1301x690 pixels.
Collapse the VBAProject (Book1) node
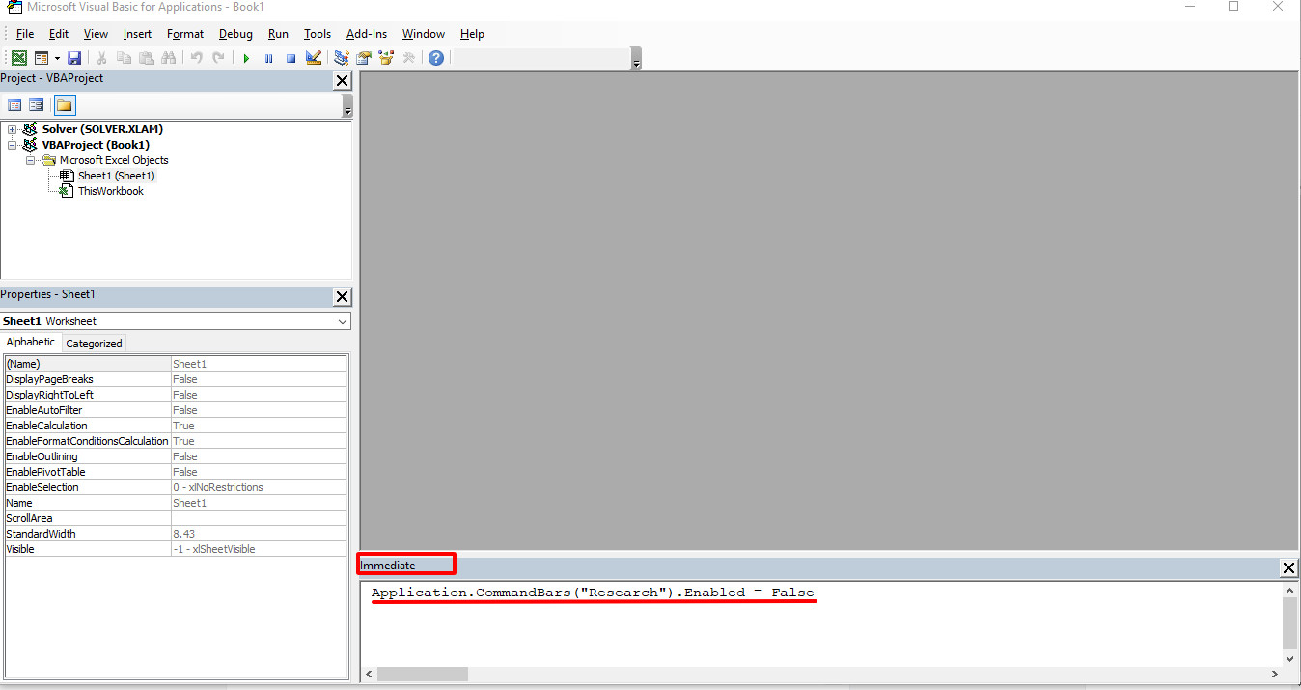(13, 145)
